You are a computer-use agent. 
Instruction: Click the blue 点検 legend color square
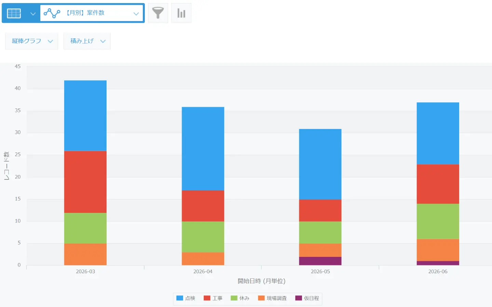click(180, 298)
